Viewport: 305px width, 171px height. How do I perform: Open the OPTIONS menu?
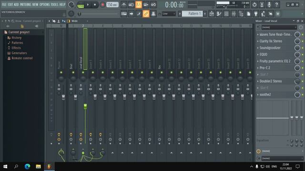[x=44, y=4]
